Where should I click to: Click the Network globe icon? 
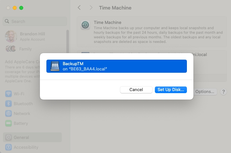pyautogui.click(x=8, y=114)
